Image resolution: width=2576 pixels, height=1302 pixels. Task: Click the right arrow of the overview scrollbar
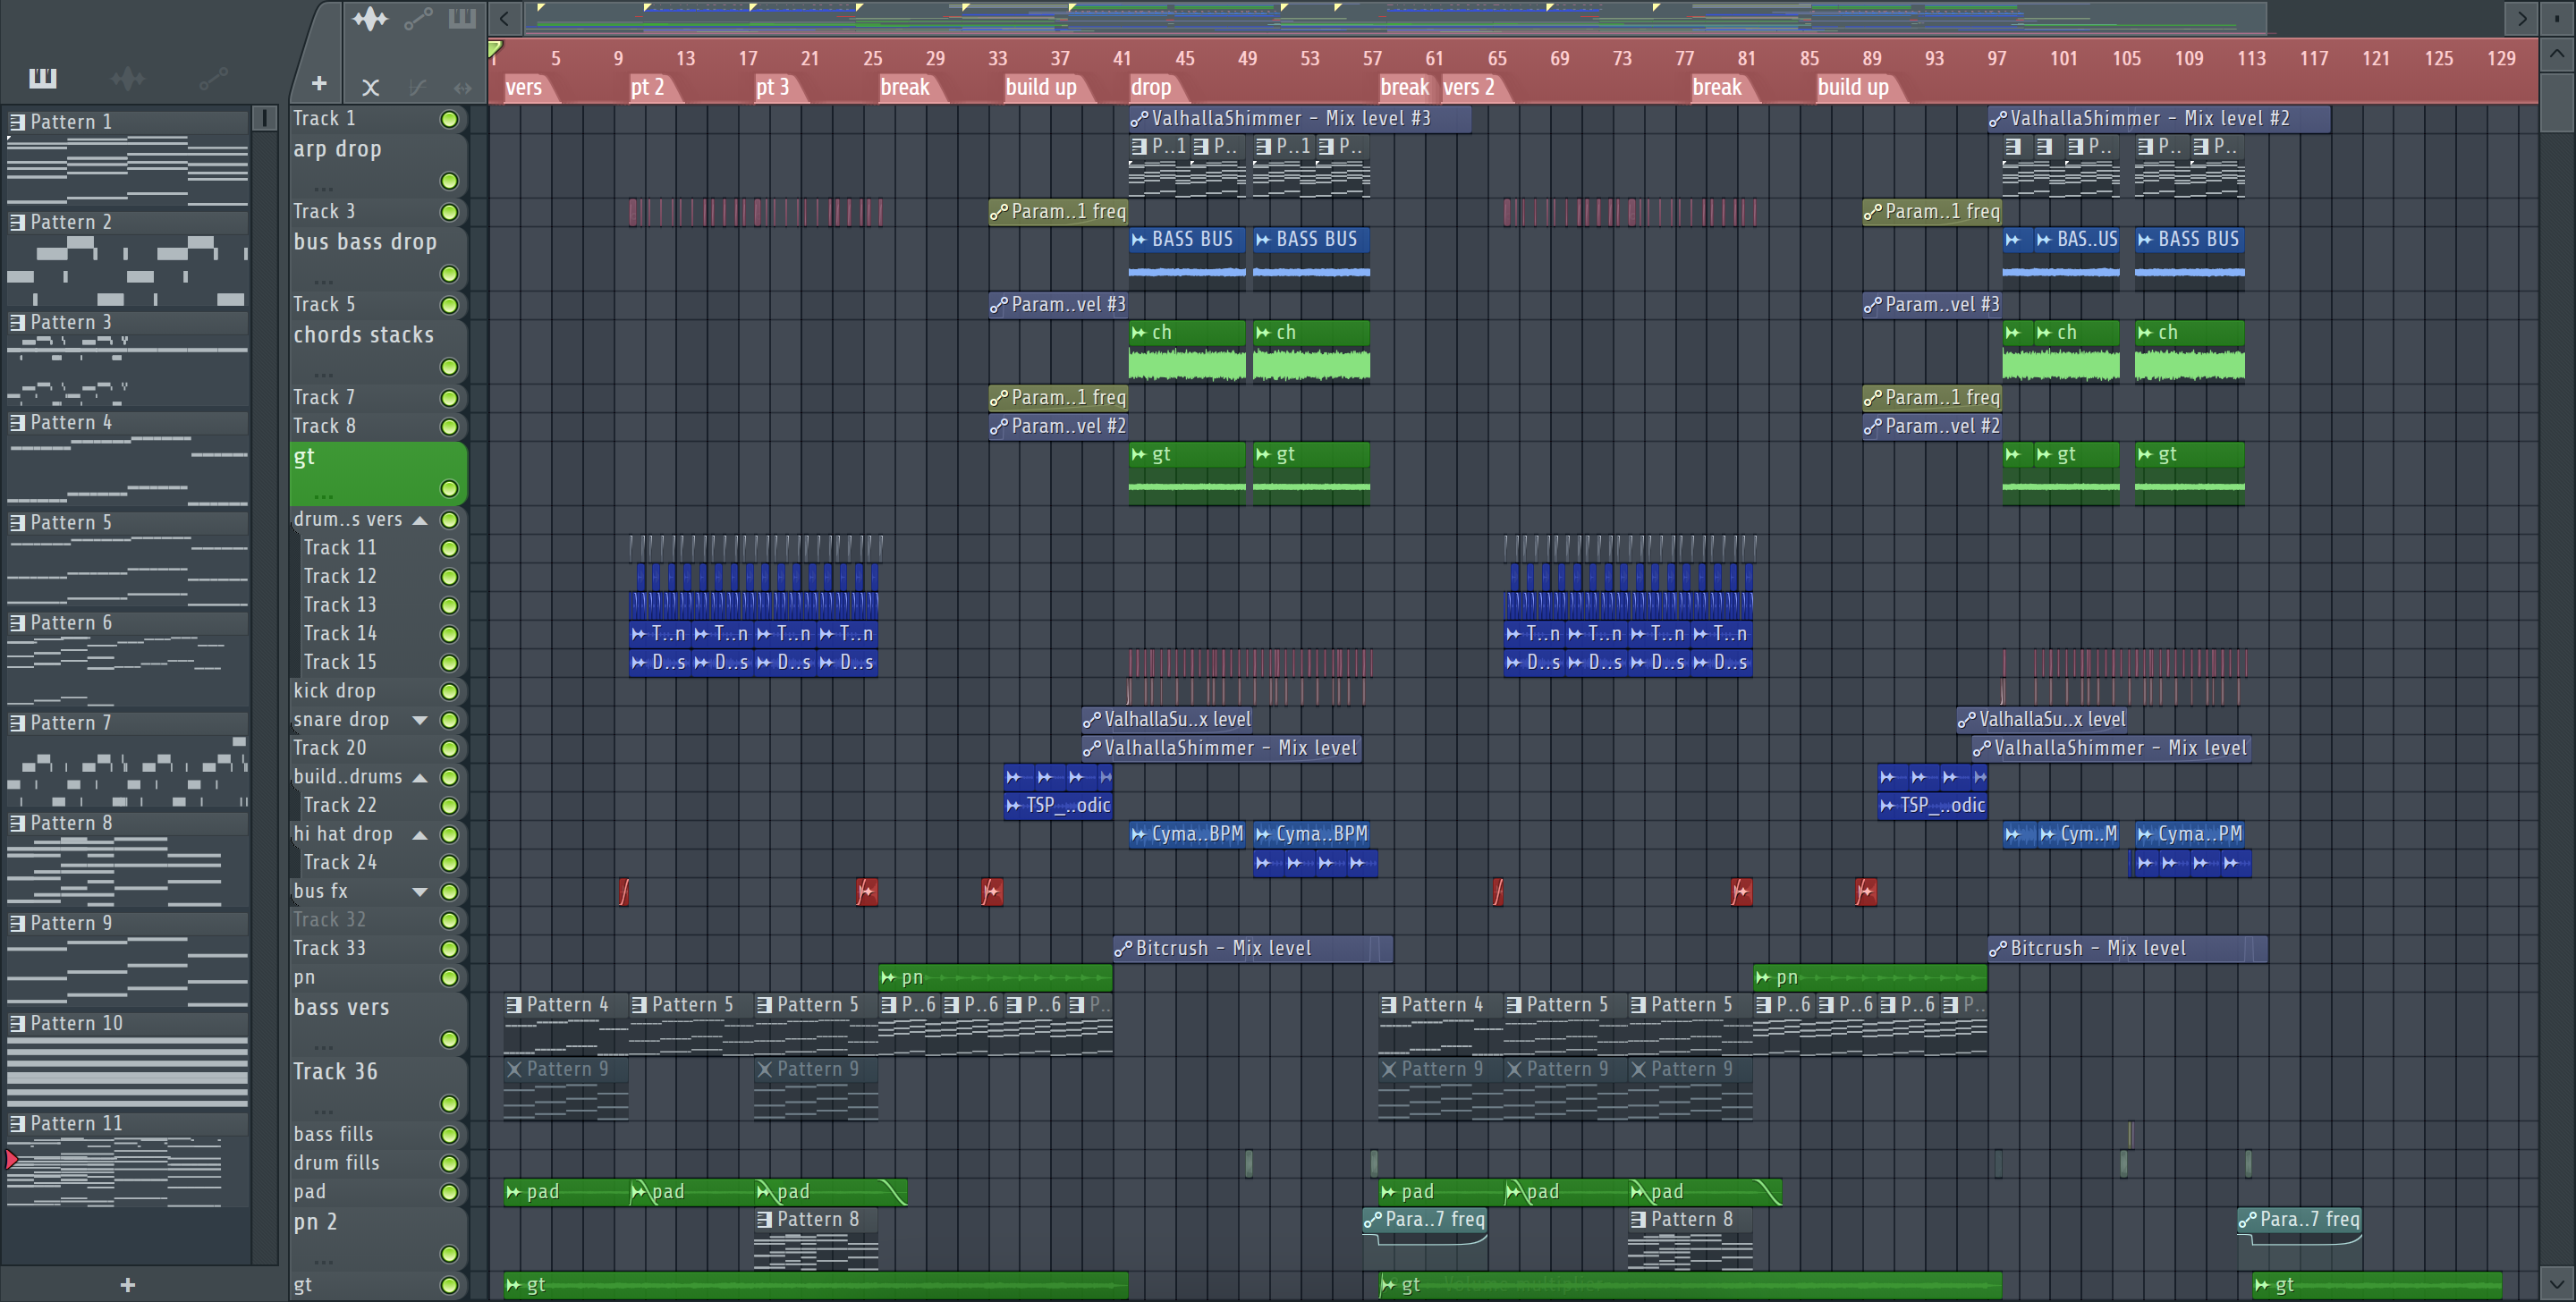tap(2521, 18)
